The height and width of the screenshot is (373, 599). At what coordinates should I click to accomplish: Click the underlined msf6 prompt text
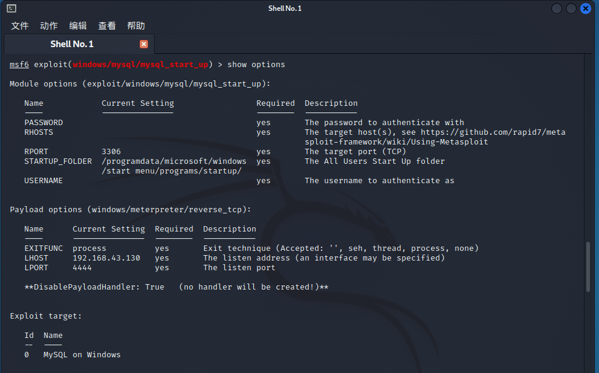[19, 65]
